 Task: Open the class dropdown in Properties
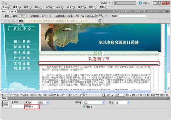123,103
